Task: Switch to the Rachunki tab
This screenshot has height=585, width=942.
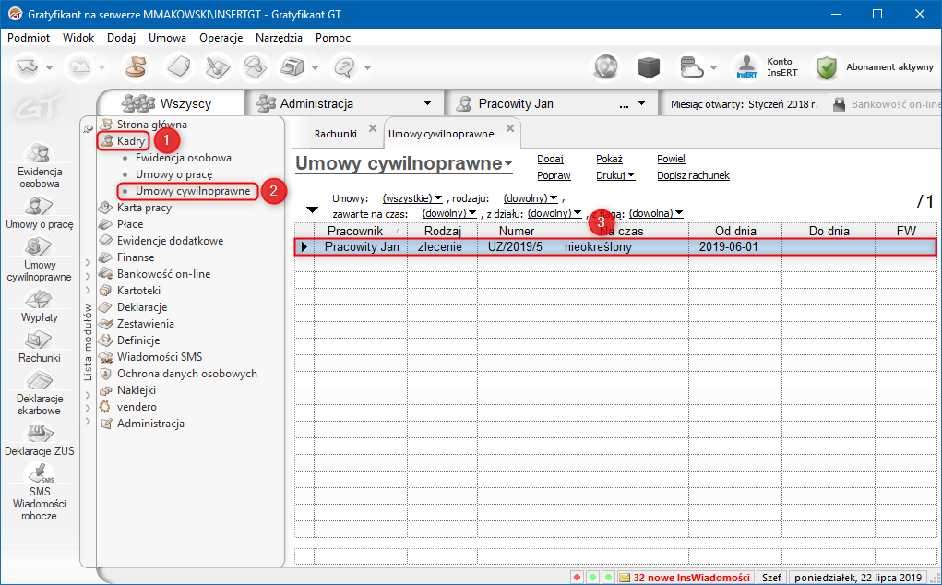Action: [x=335, y=134]
